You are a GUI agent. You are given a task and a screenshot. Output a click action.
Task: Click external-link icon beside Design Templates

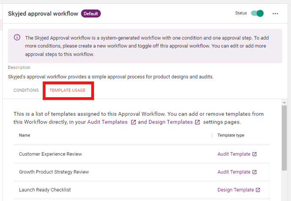click(x=197, y=122)
